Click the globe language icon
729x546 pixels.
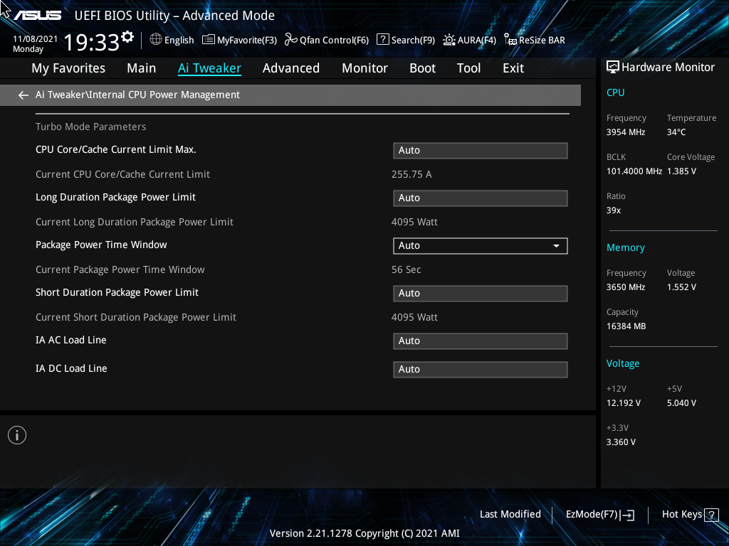coord(156,40)
